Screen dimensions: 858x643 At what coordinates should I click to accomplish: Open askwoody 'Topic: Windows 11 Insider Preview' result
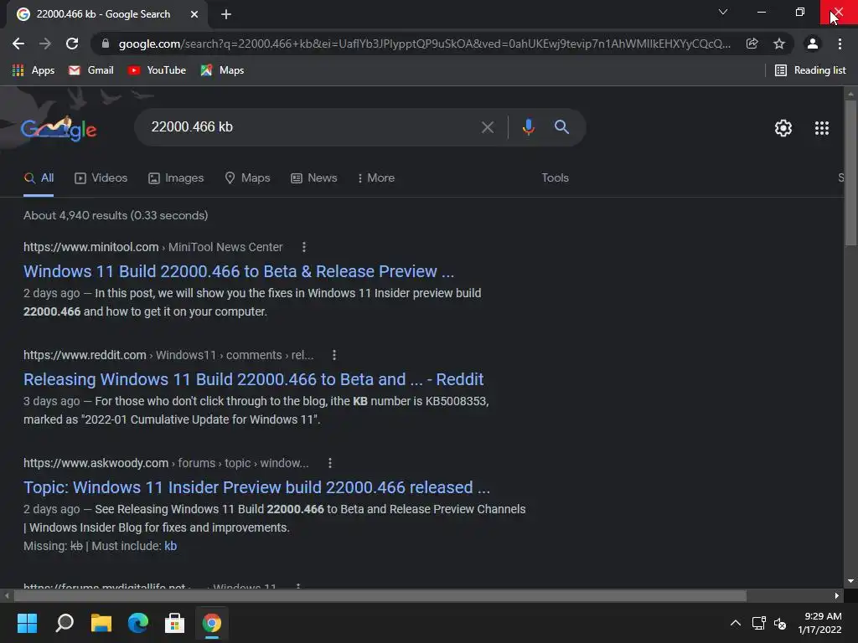coord(256,487)
